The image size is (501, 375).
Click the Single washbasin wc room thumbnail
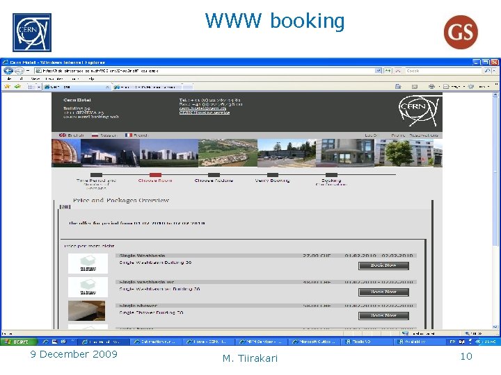[88, 287]
